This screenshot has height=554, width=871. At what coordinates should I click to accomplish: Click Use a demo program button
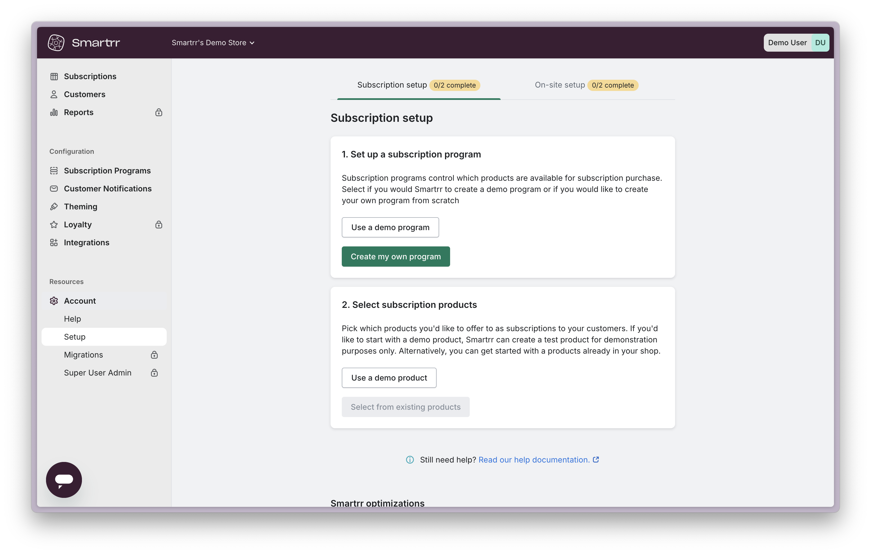pos(390,227)
